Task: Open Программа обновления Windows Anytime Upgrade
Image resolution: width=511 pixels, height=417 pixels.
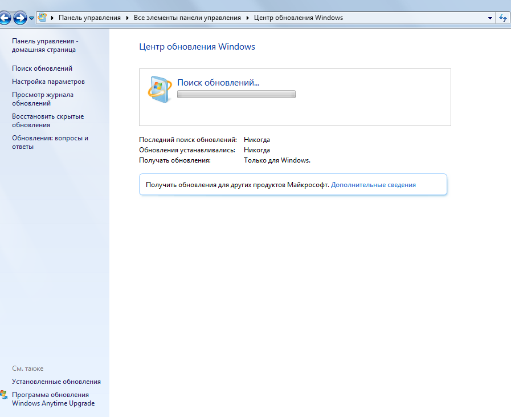Action: point(54,399)
